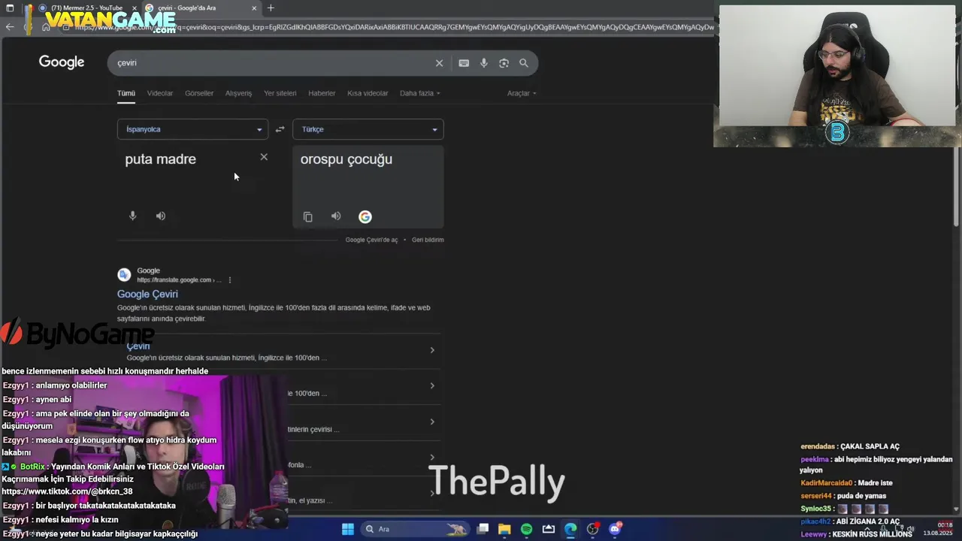Open the three-dot menu of Google Çeviri result

pyautogui.click(x=230, y=280)
